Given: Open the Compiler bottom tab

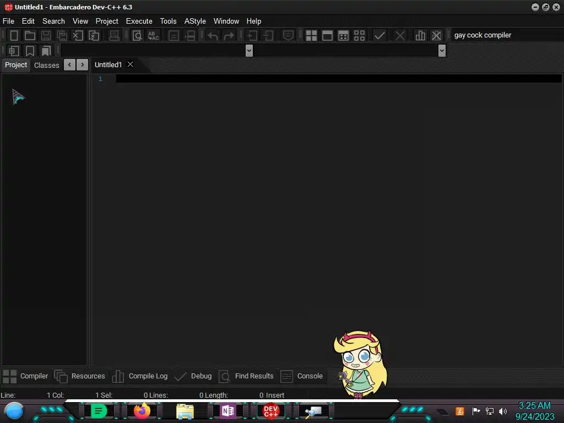Looking at the screenshot, I should 25,376.
